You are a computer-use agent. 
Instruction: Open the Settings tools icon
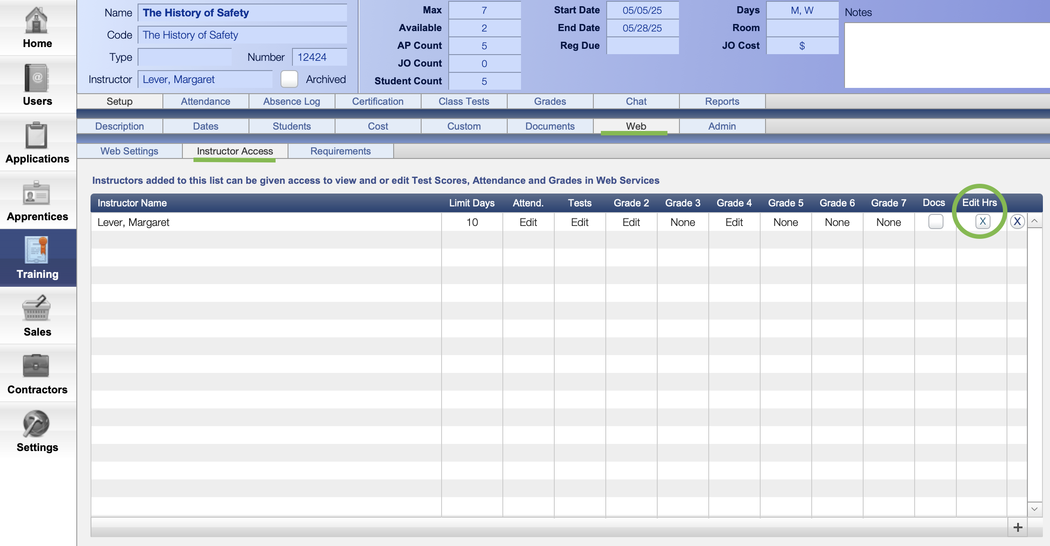pos(36,423)
